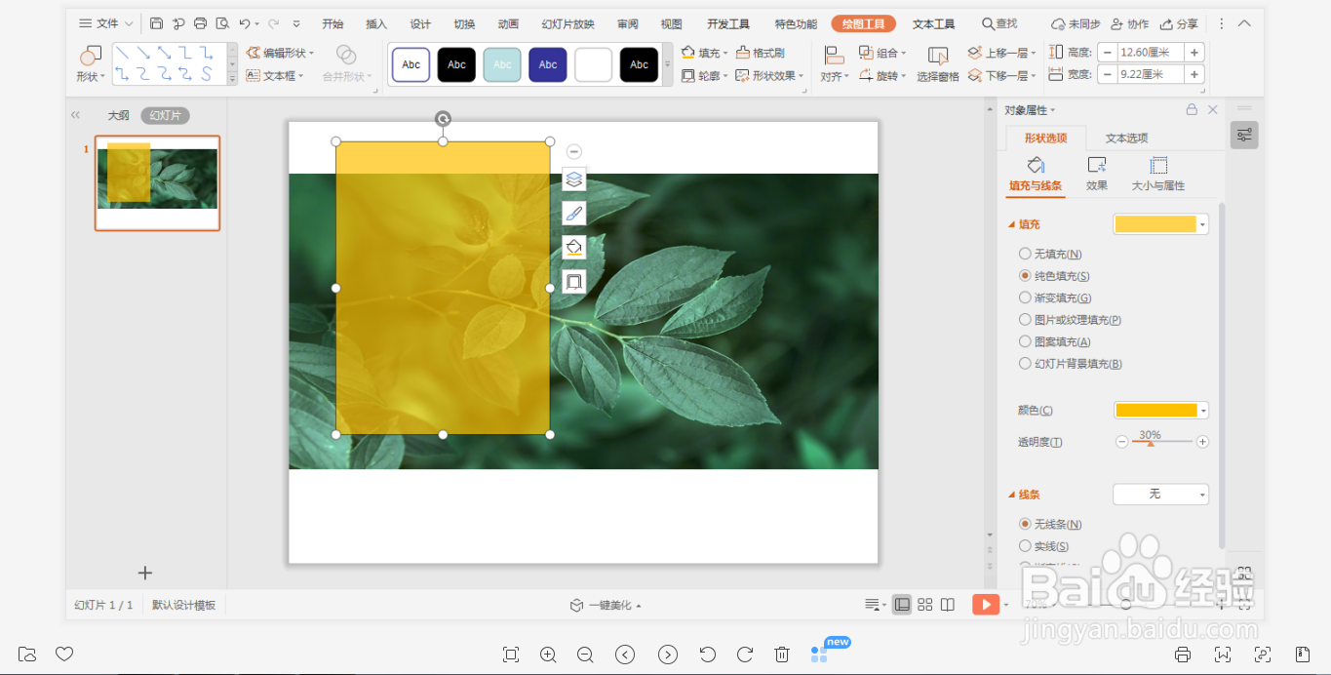Click the layers icon beside shape
Viewport: 1331px width, 675px height.
click(574, 179)
